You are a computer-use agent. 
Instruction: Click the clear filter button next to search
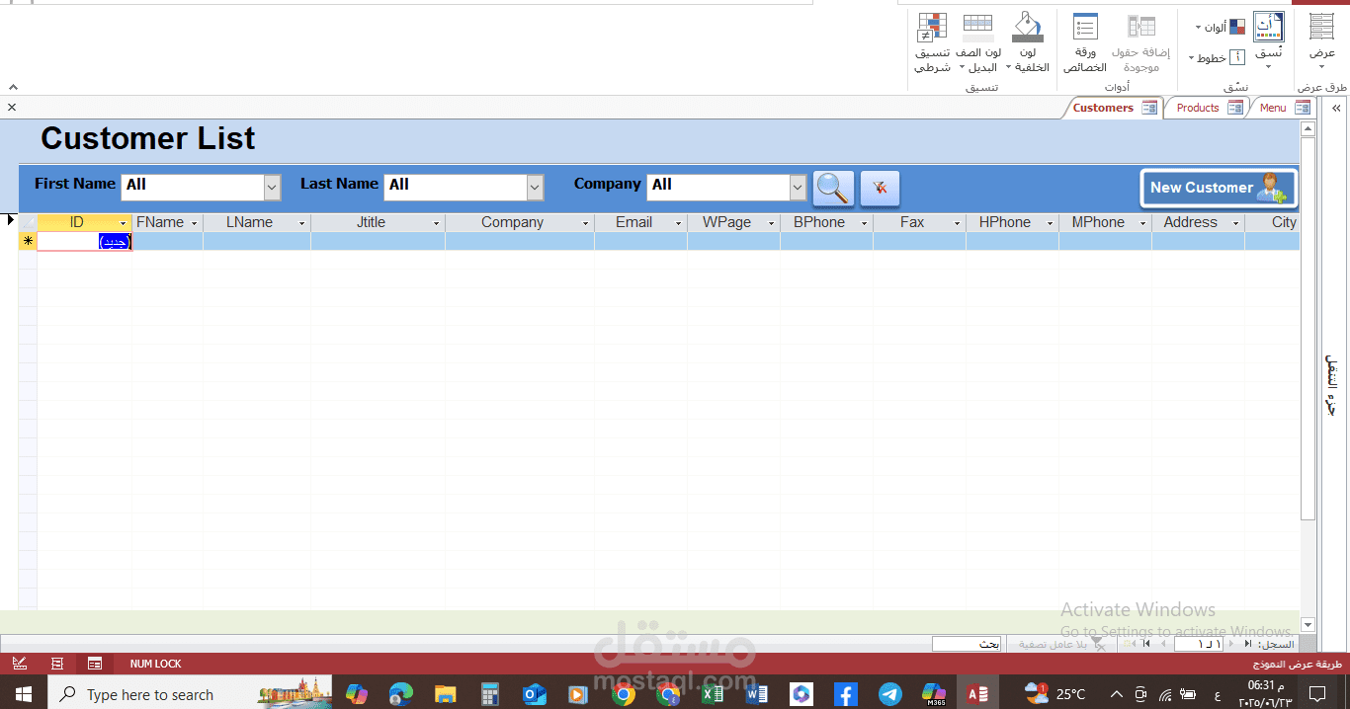point(880,188)
